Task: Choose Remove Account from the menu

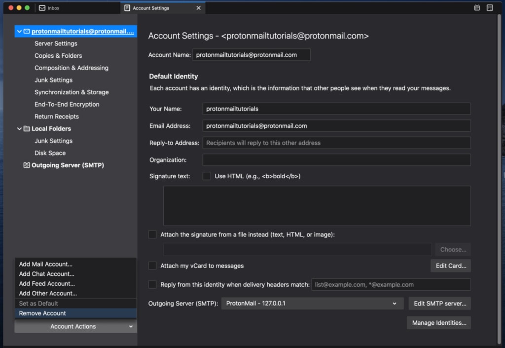Action: click(x=75, y=313)
